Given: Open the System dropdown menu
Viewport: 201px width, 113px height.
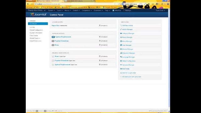Looking at the screenshot, I should tap(52, 10).
